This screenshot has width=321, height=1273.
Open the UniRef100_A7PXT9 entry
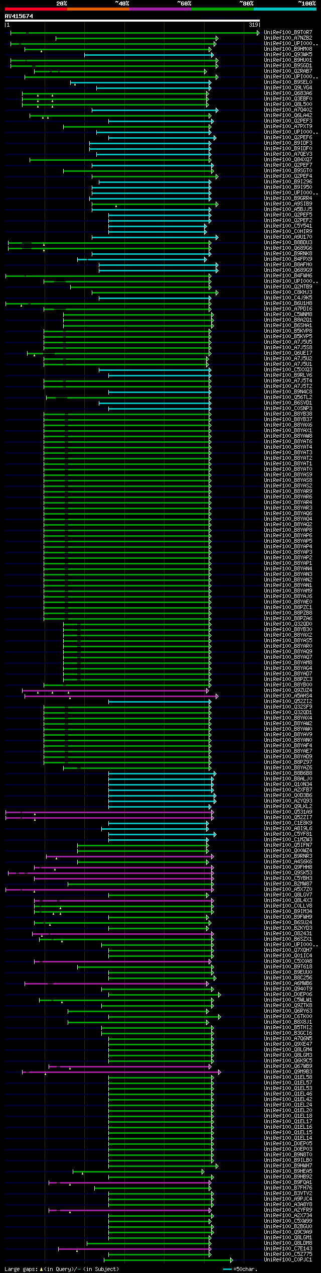tap(288, 127)
